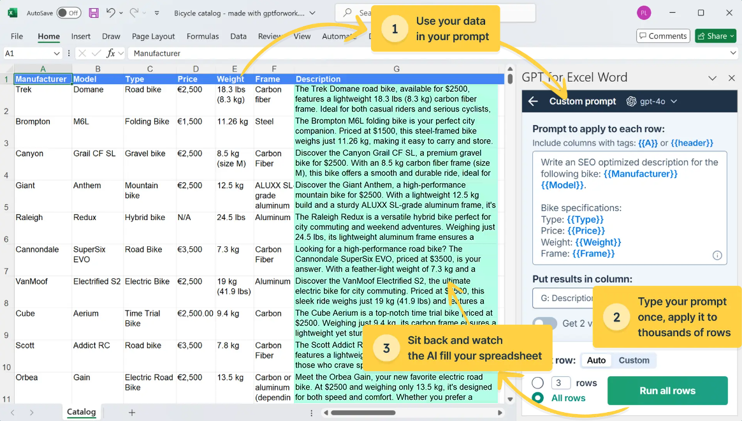Click the Insert Function fx icon
This screenshot has width=742, height=421.
pyautogui.click(x=111, y=54)
